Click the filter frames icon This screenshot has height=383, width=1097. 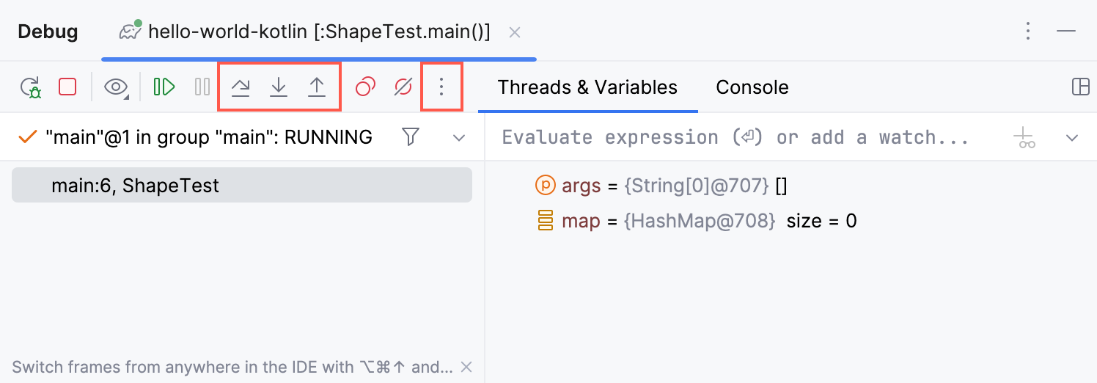tap(411, 136)
